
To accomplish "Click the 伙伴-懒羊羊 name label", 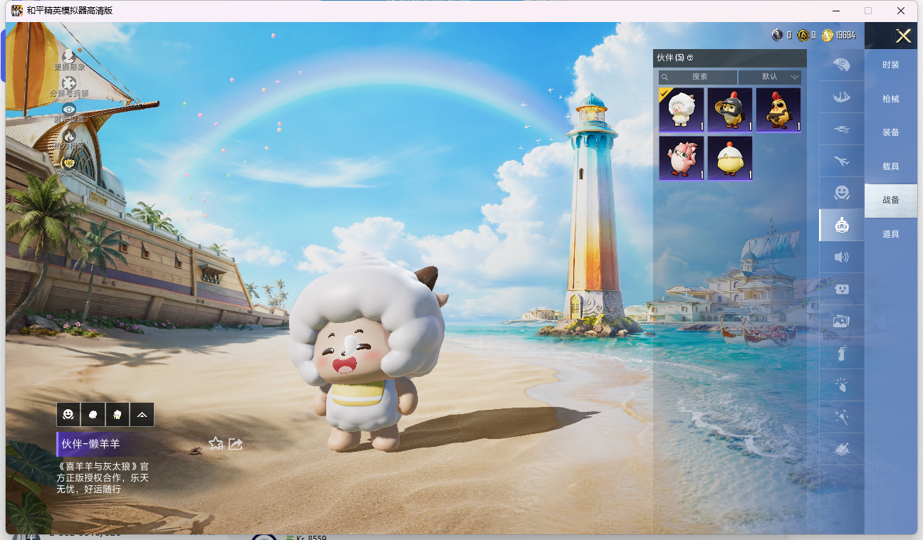I will [x=90, y=444].
